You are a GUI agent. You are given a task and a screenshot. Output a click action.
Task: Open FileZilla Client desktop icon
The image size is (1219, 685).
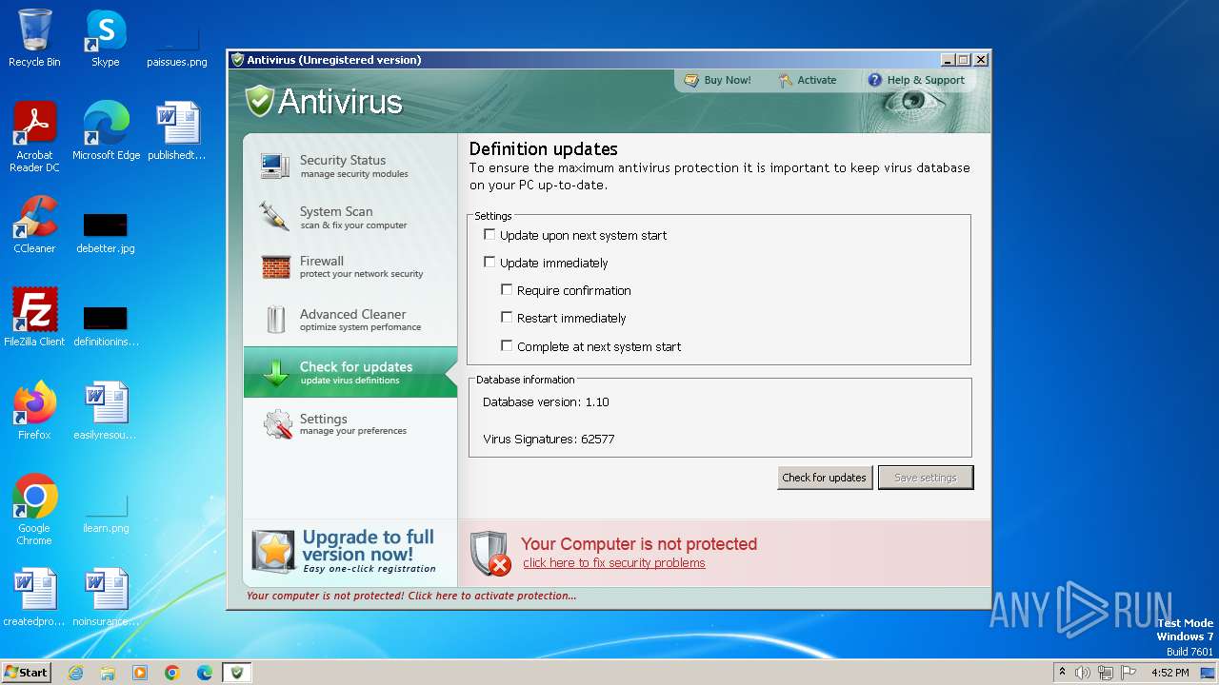(x=34, y=317)
